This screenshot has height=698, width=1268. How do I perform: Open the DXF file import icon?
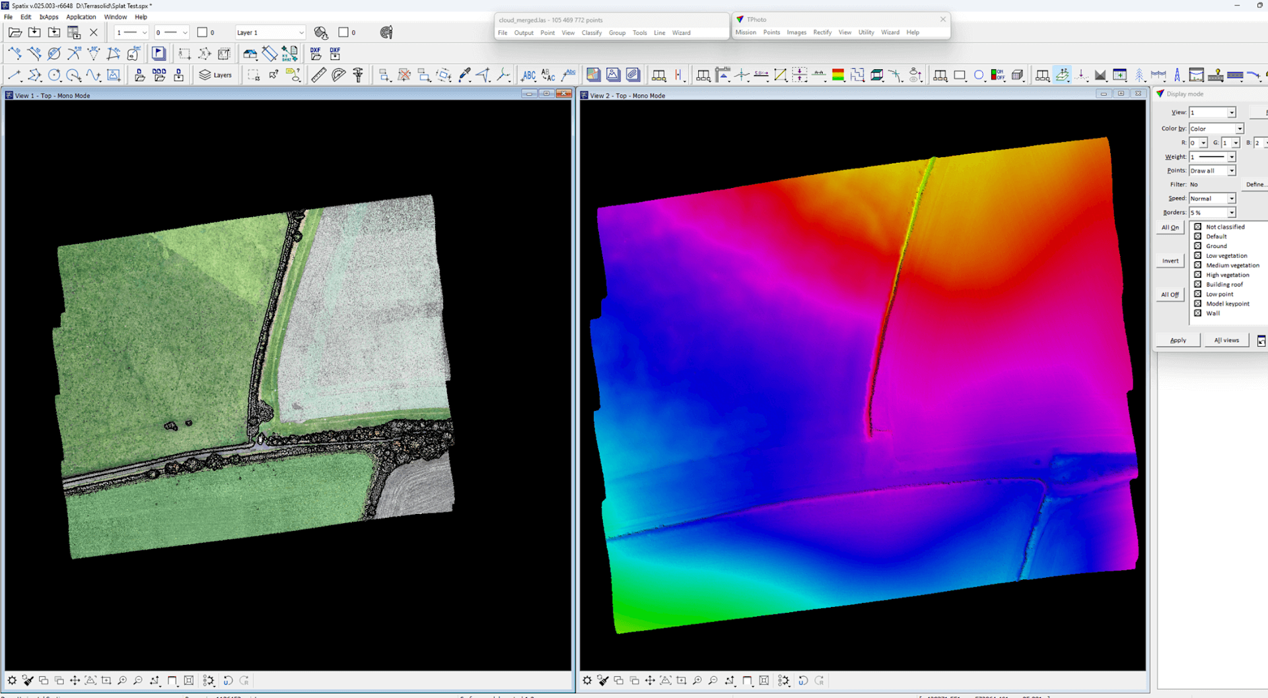click(x=316, y=53)
